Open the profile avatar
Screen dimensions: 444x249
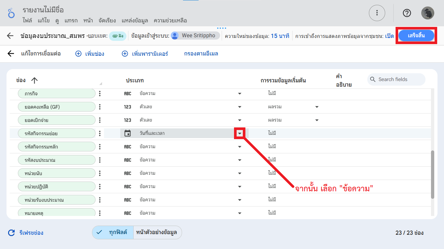point(428,13)
